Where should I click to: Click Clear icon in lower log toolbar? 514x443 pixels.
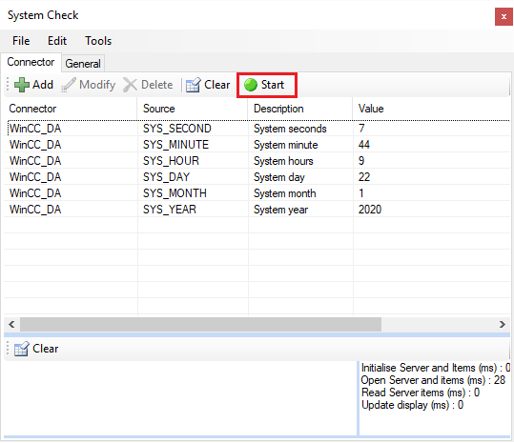21,349
